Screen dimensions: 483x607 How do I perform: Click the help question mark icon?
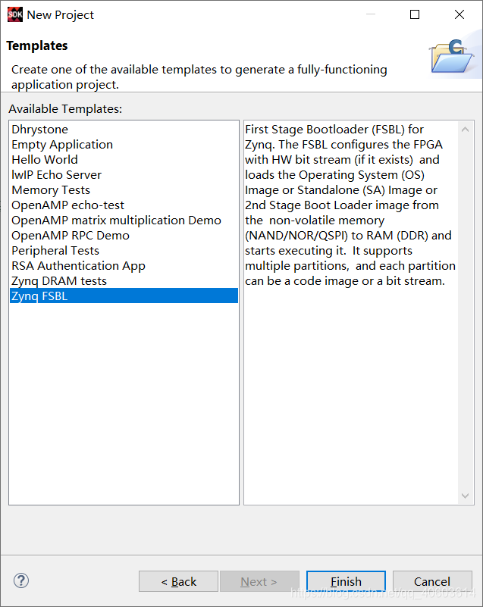(x=21, y=580)
